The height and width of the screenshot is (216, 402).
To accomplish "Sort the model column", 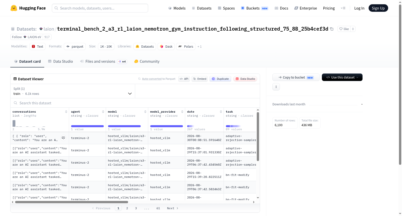I will [x=145, y=112].
